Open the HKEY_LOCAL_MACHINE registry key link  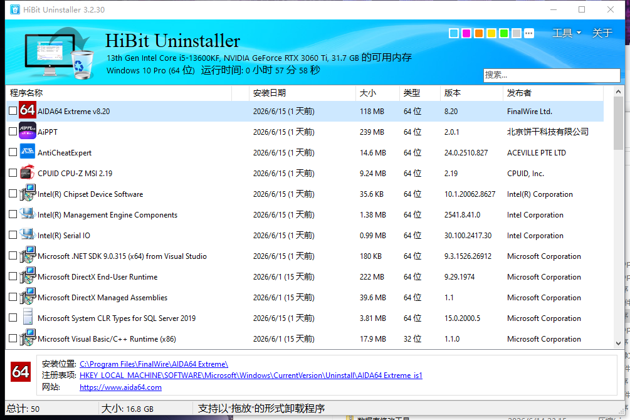(251, 375)
